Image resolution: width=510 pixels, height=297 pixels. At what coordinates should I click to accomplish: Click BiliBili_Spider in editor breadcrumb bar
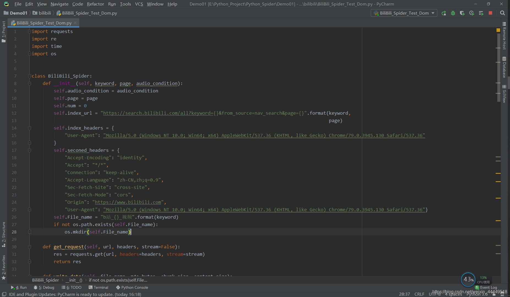(45, 280)
